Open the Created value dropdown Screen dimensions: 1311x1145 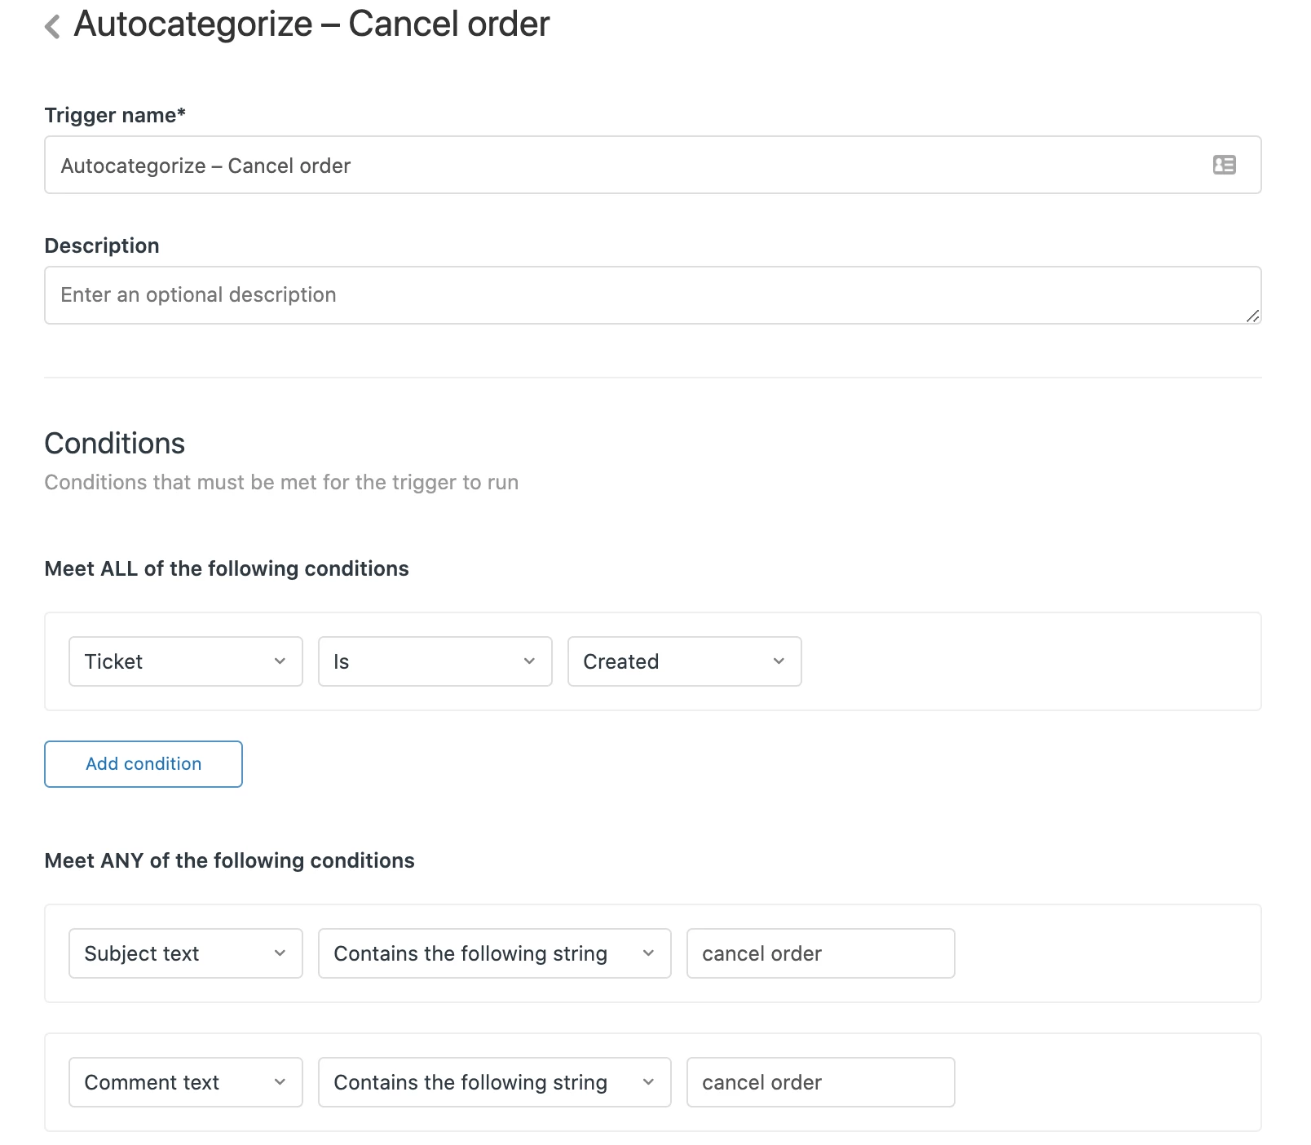tap(684, 661)
